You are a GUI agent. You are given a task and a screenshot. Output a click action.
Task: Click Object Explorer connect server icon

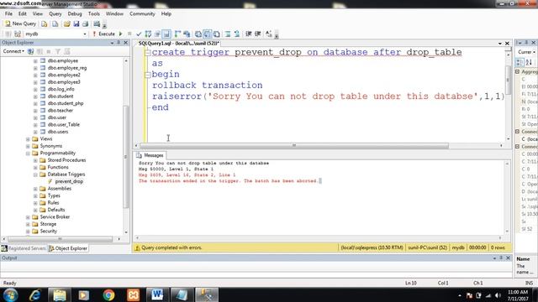point(30,51)
